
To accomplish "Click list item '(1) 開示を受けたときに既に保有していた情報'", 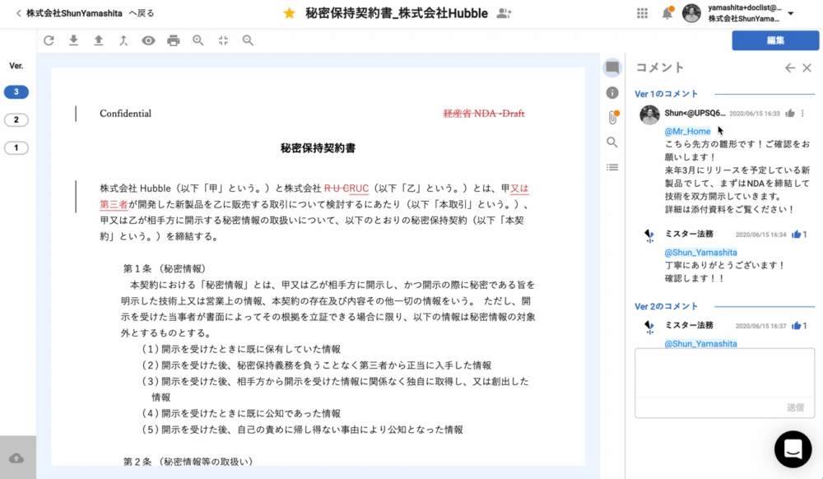I will click(241, 349).
